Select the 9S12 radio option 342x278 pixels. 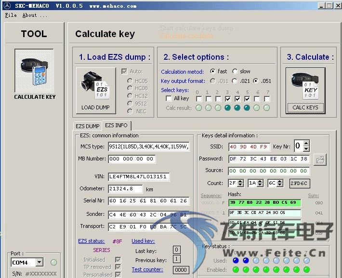click(x=130, y=104)
